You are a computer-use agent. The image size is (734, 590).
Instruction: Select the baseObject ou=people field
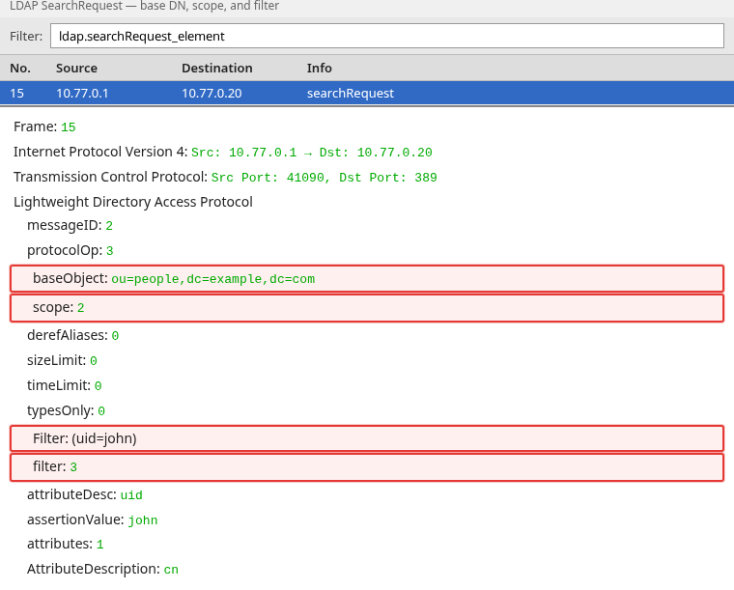pos(367,279)
